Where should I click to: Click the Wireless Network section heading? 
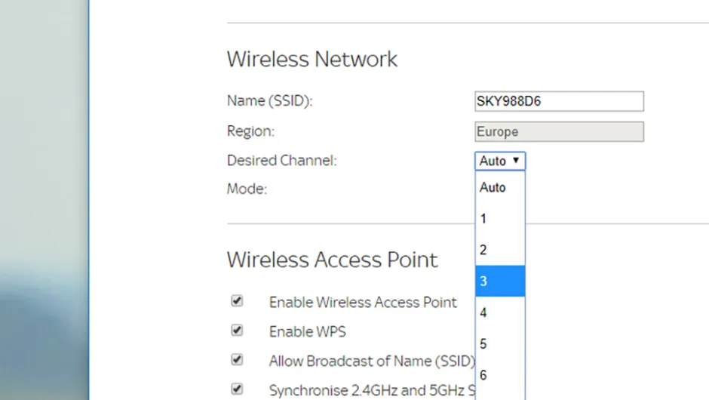click(x=312, y=60)
